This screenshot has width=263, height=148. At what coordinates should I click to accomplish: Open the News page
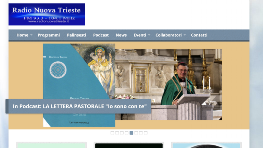click(x=121, y=35)
